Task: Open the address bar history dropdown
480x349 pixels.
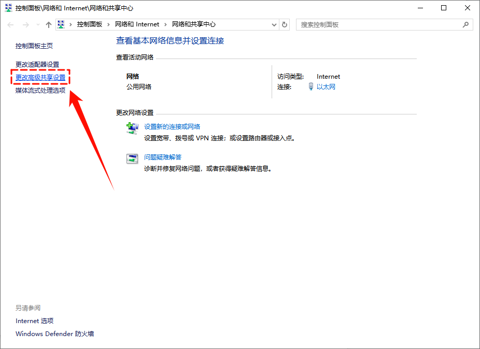Action: pos(274,24)
